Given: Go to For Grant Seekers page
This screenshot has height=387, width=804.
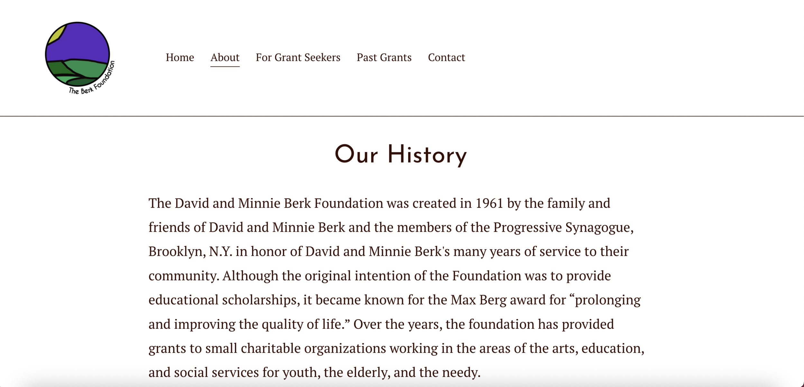Looking at the screenshot, I should [298, 58].
